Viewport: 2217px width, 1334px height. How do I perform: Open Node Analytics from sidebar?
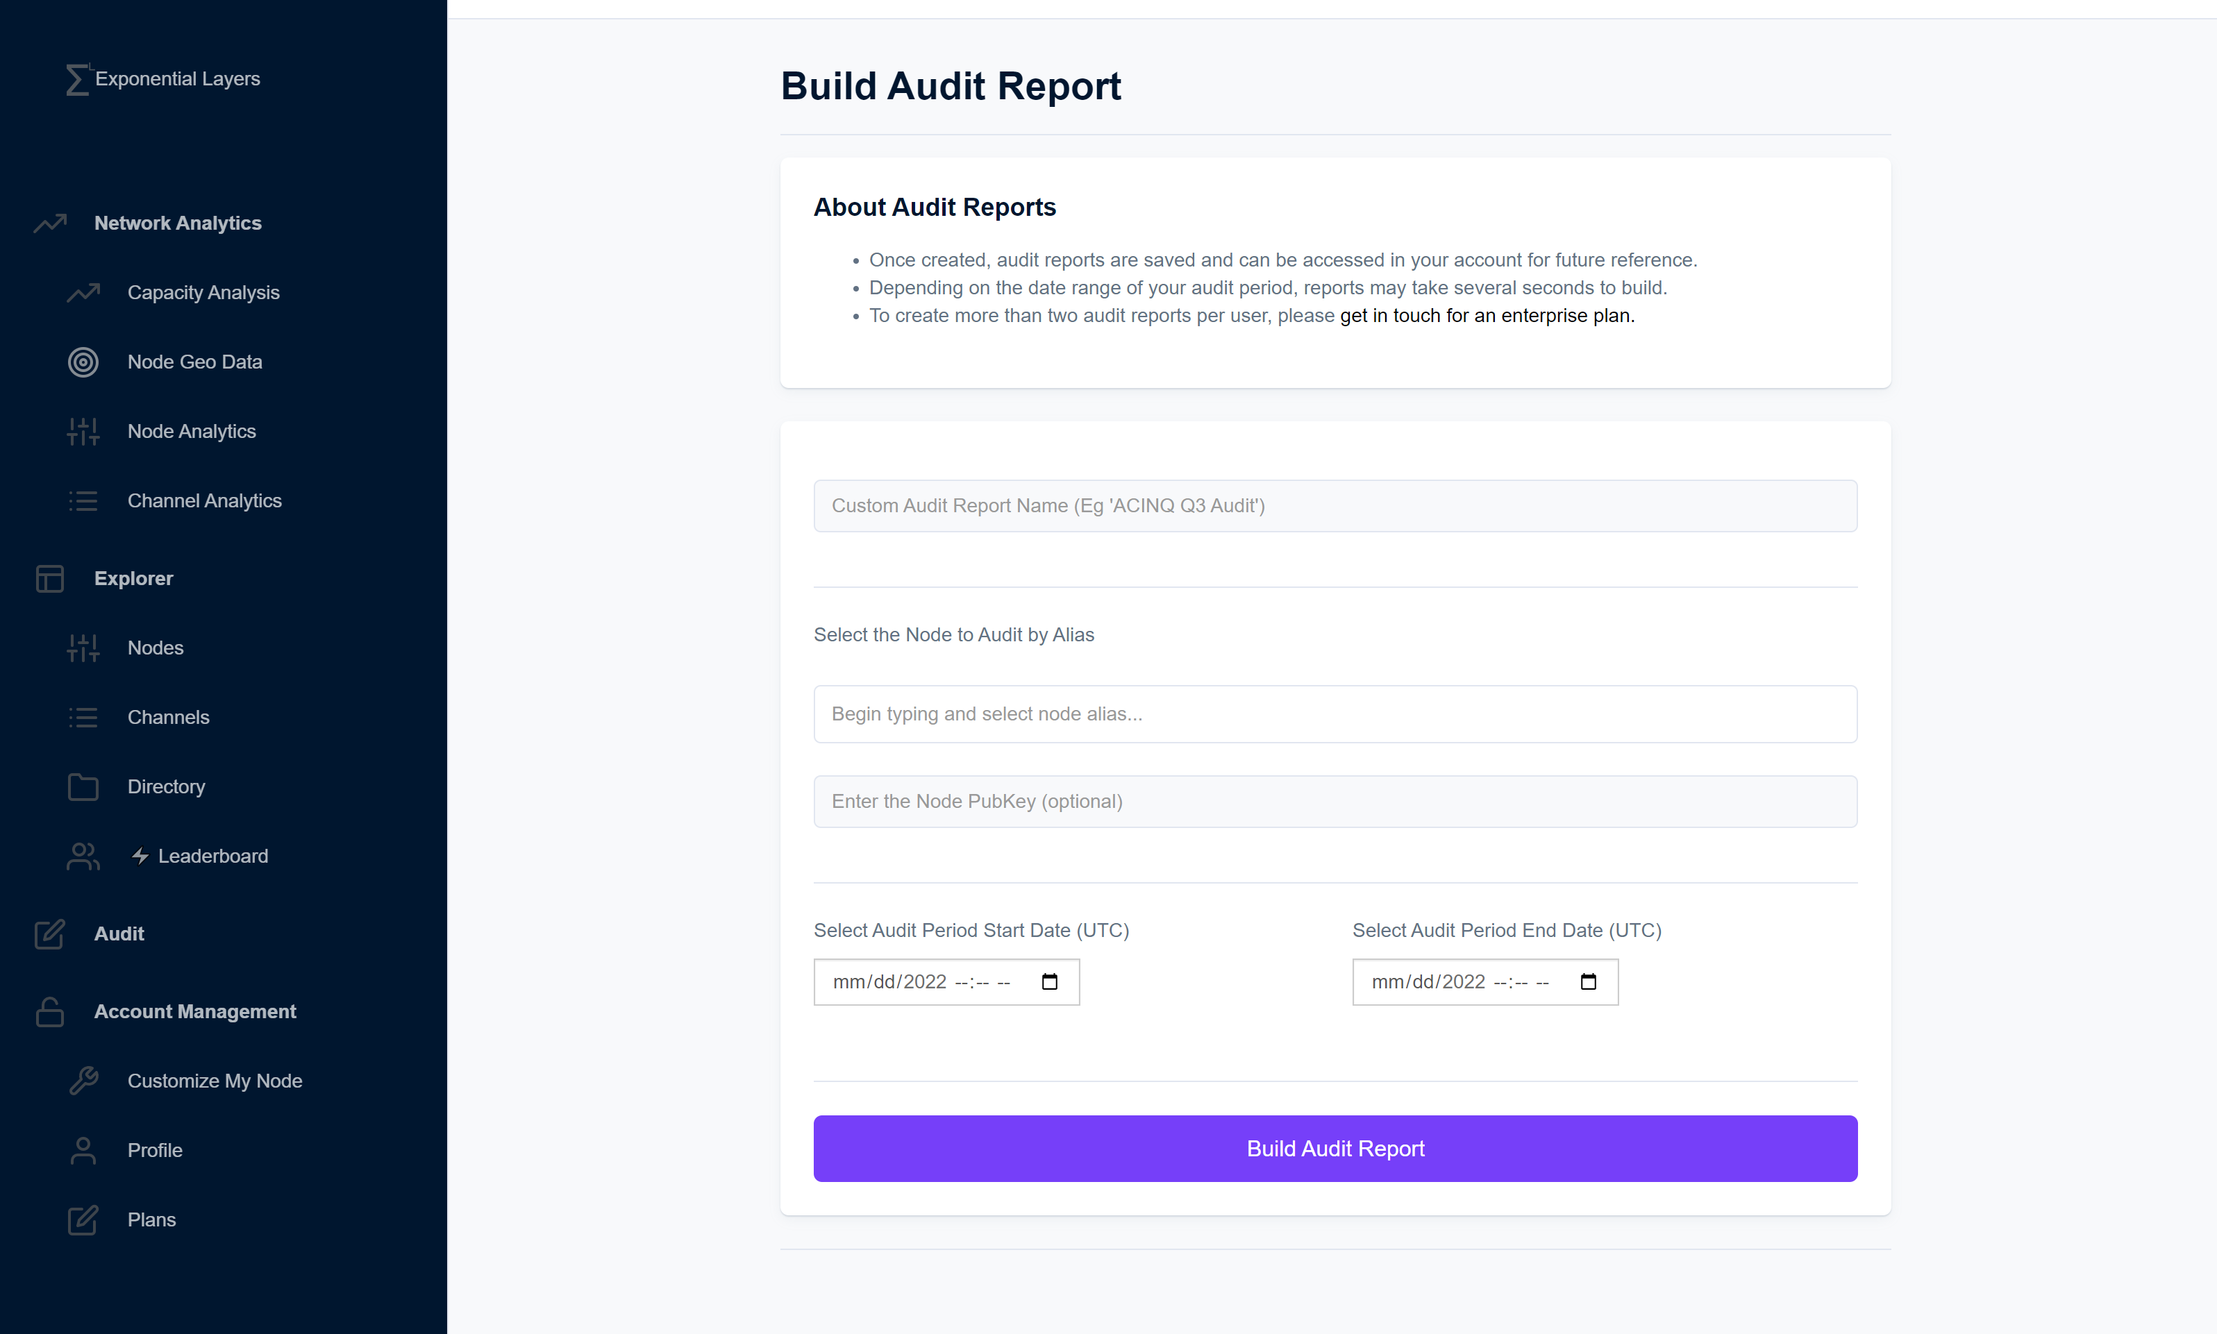point(192,430)
